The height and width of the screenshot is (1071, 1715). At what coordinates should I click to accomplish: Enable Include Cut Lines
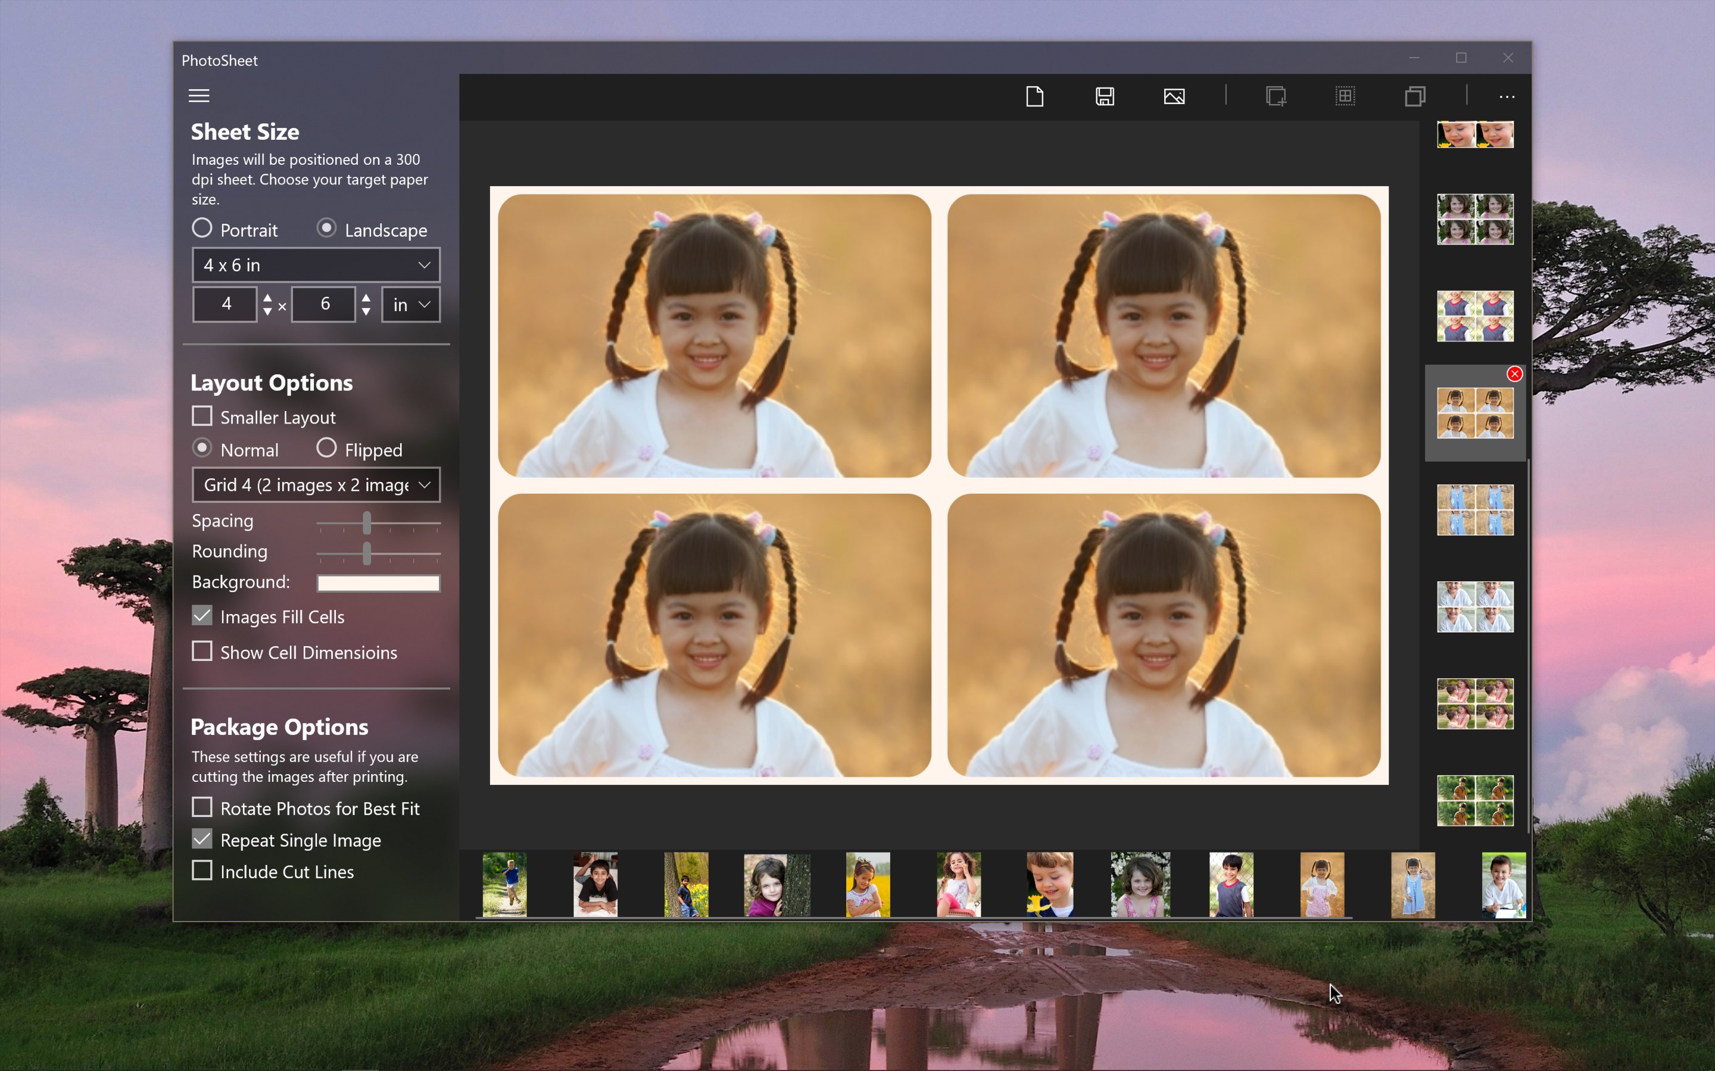click(202, 870)
